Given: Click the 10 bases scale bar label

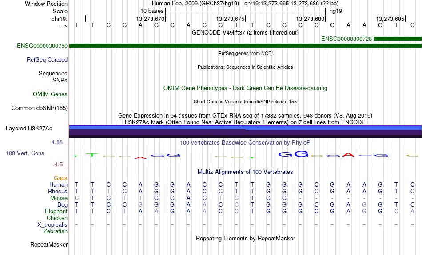Looking at the screenshot, I should tap(152, 11).
